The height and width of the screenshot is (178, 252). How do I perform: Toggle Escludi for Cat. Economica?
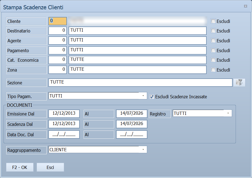click(213, 60)
